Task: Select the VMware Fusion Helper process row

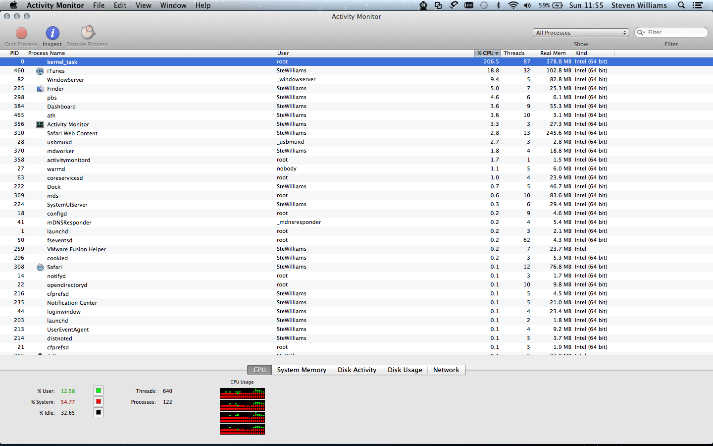Action: point(356,249)
